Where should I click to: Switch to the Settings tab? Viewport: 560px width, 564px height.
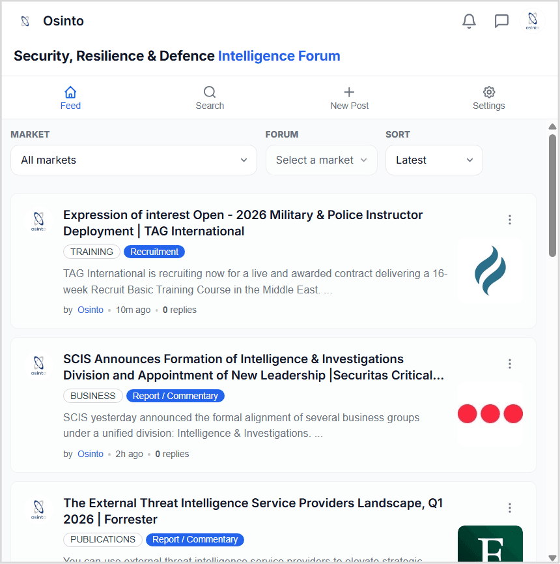tap(489, 98)
